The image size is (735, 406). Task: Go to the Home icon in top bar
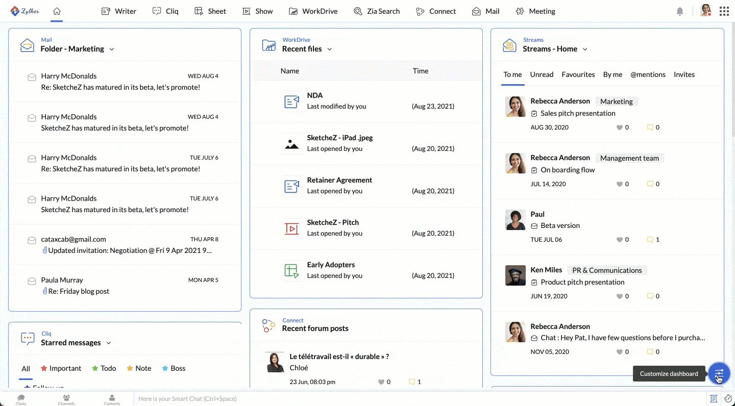click(57, 11)
